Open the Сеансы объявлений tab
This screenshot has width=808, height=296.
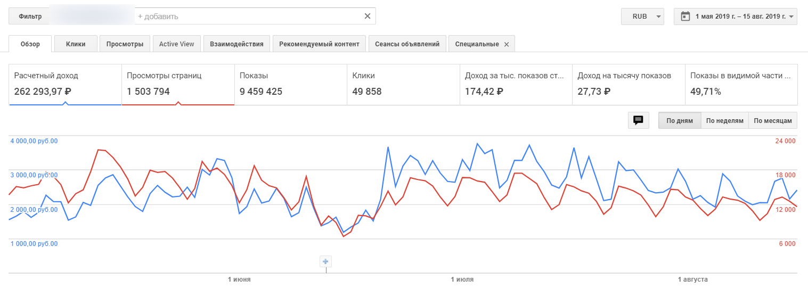(x=407, y=44)
